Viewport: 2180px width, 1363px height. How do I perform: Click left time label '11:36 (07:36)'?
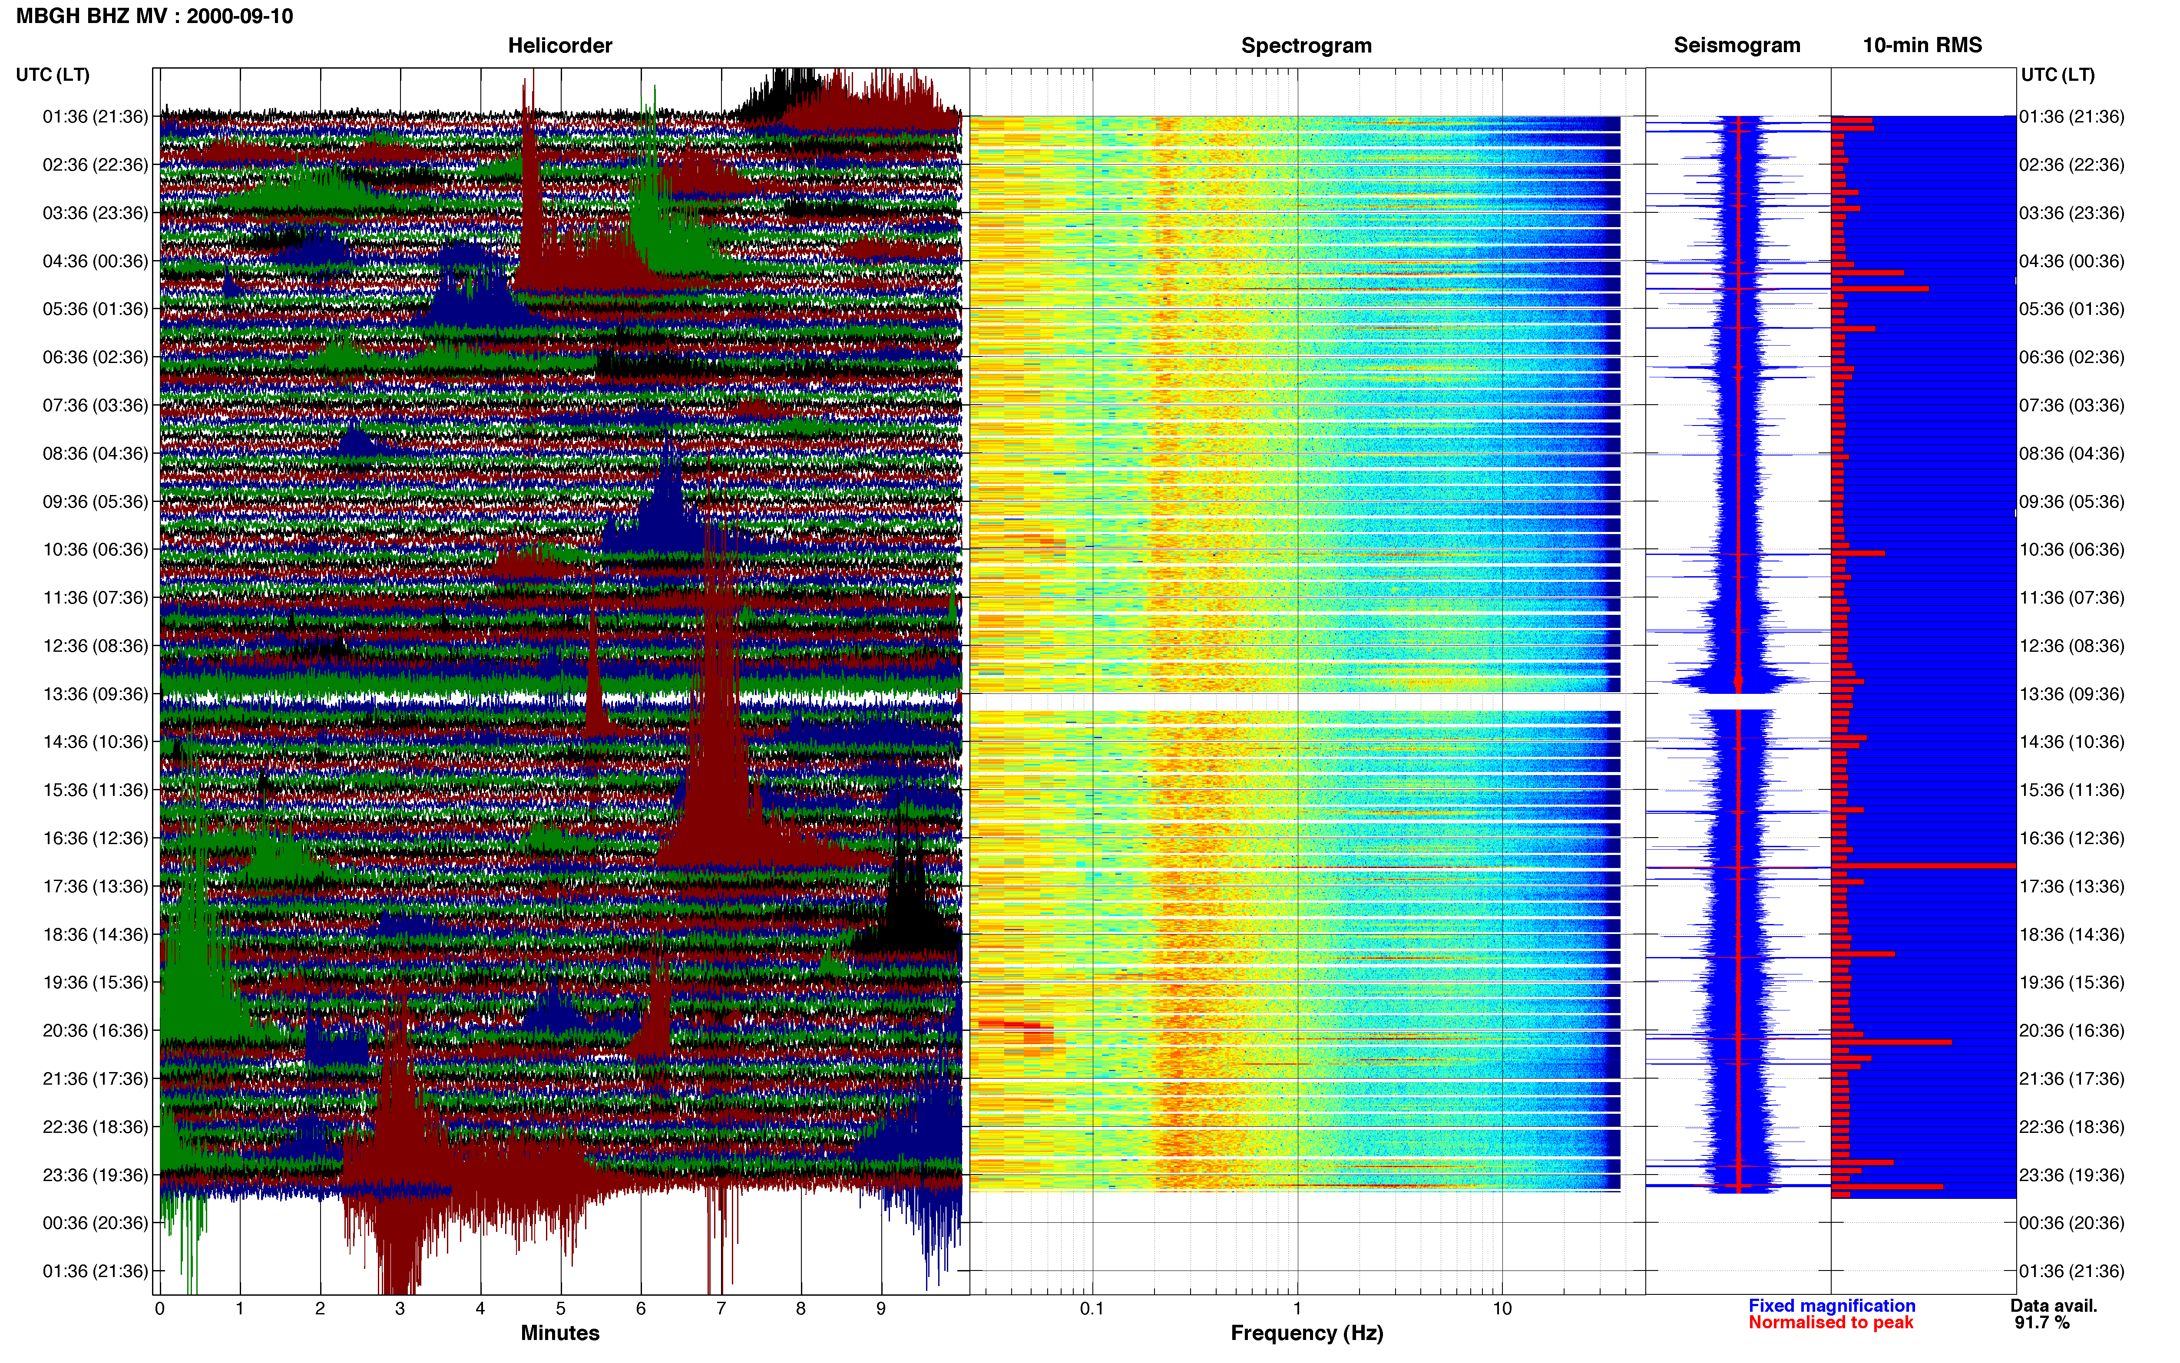tap(96, 597)
